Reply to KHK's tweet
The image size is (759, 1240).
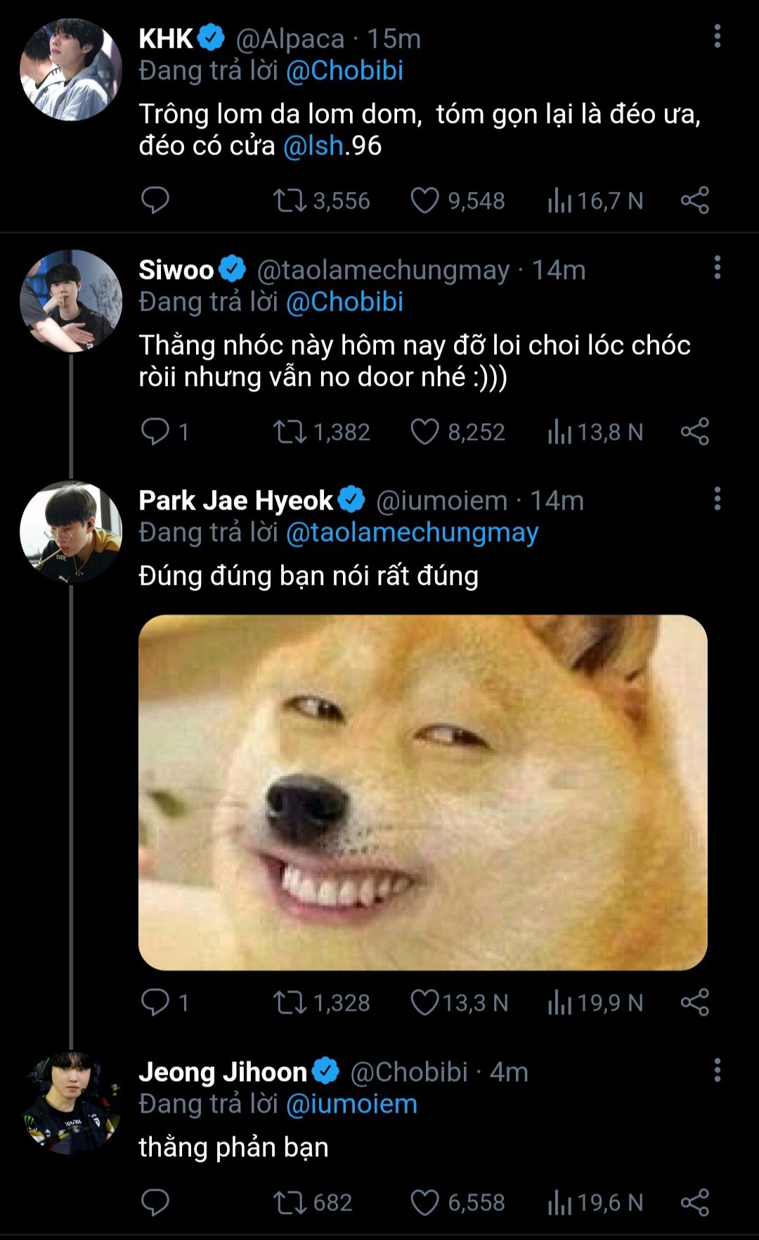tap(155, 200)
